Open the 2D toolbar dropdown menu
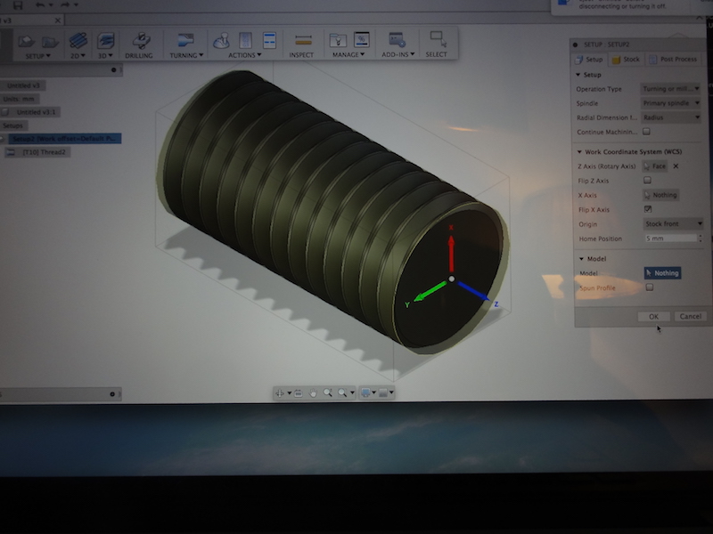This screenshot has width=713, height=534. [x=78, y=56]
